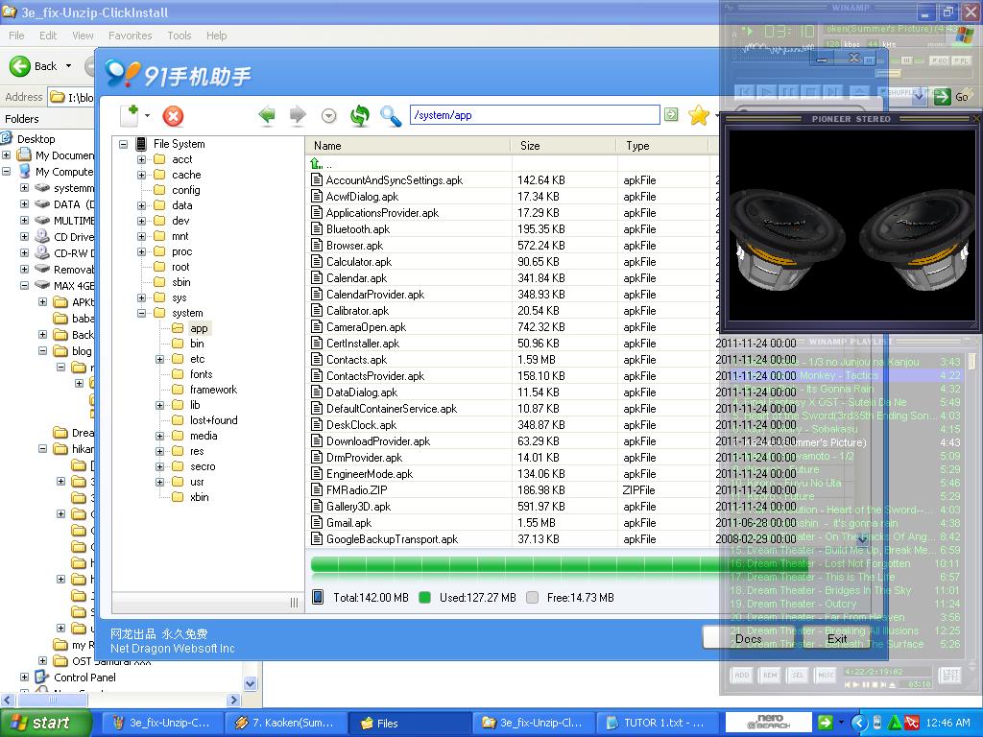
Task: Expand the media folder node
Action: coord(160,437)
